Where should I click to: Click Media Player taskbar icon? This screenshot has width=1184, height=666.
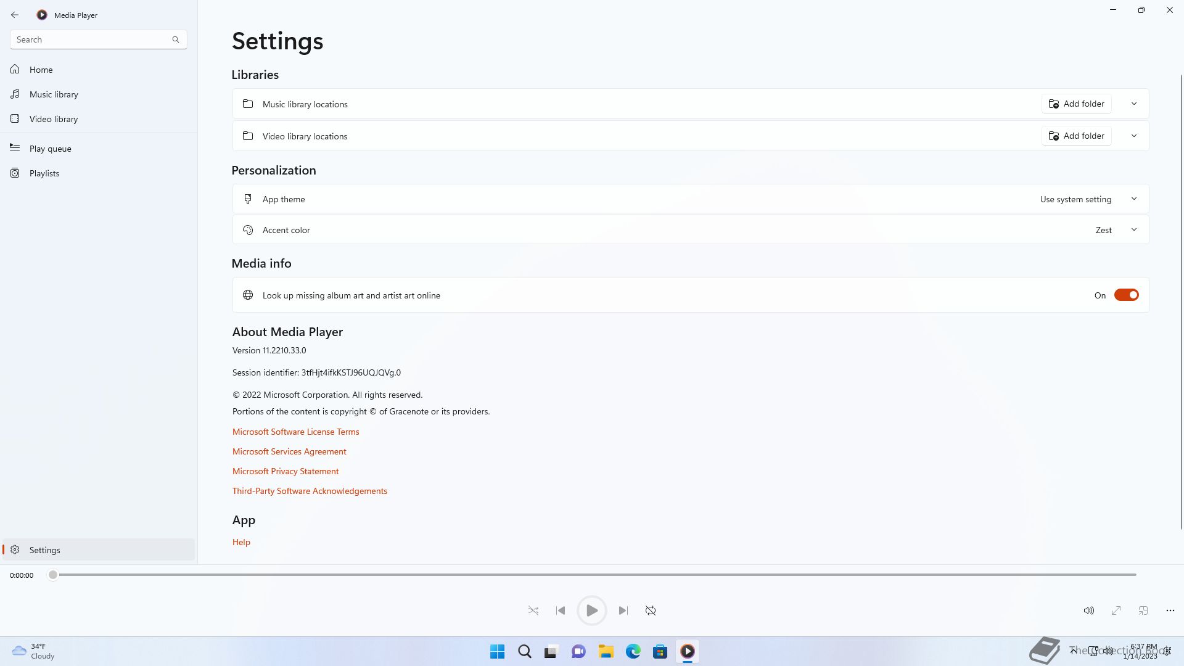click(687, 651)
